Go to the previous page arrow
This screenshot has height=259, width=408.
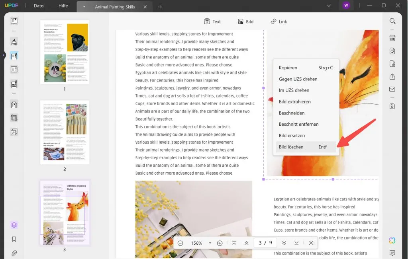coord(246,243)
